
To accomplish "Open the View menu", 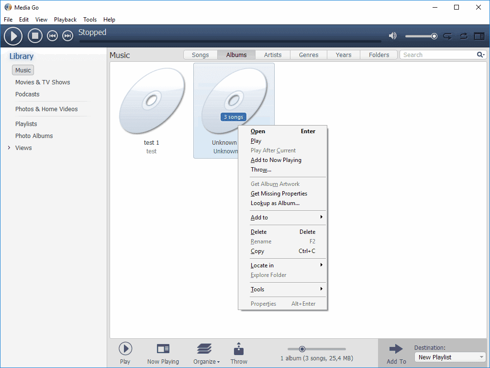I will [x=41, y=19].
